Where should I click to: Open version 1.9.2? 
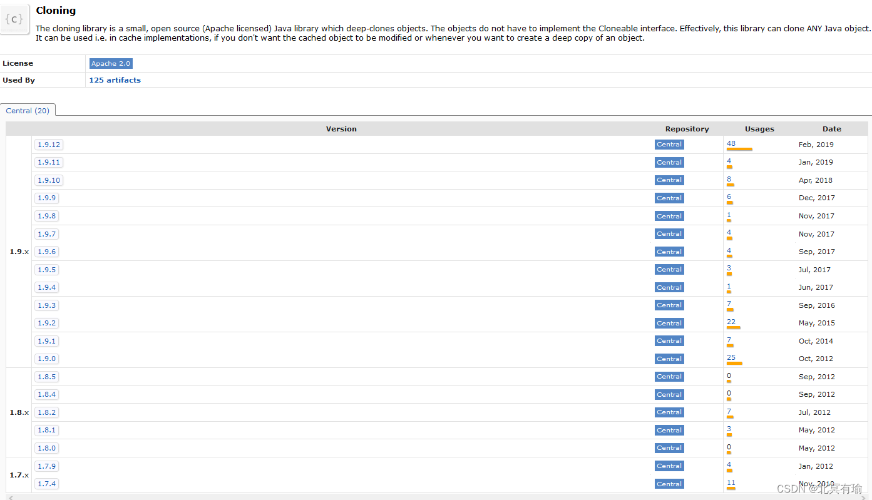coord(47,323)
